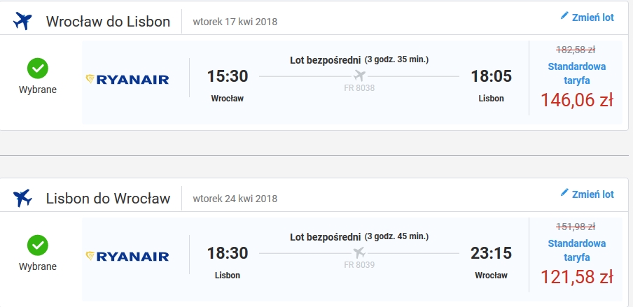Open Zmień lot link for Wrocław to Lisbon
This screenshot has height=307, width=633.
[x=592, y=17]
